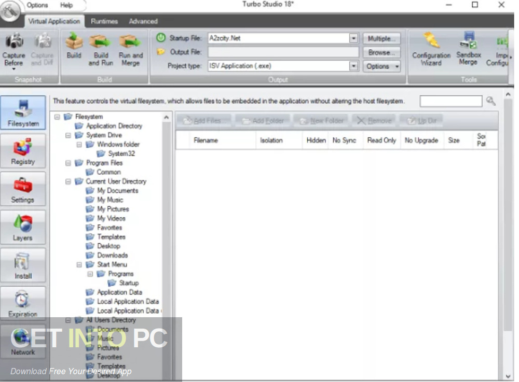Click in the Output File field

tap(283, 52)
